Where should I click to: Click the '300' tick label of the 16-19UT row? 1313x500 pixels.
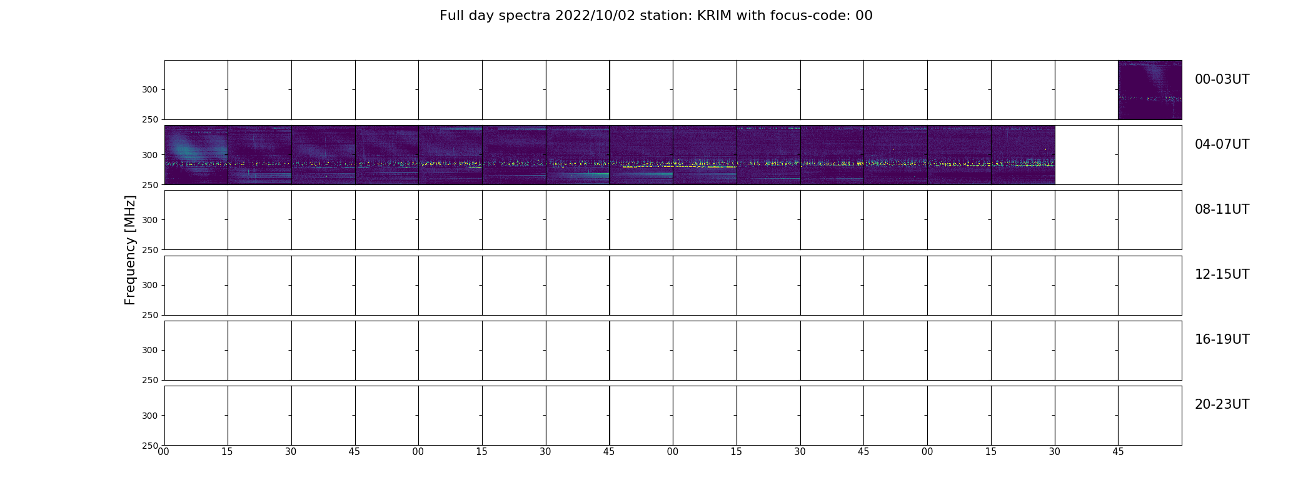150,350
